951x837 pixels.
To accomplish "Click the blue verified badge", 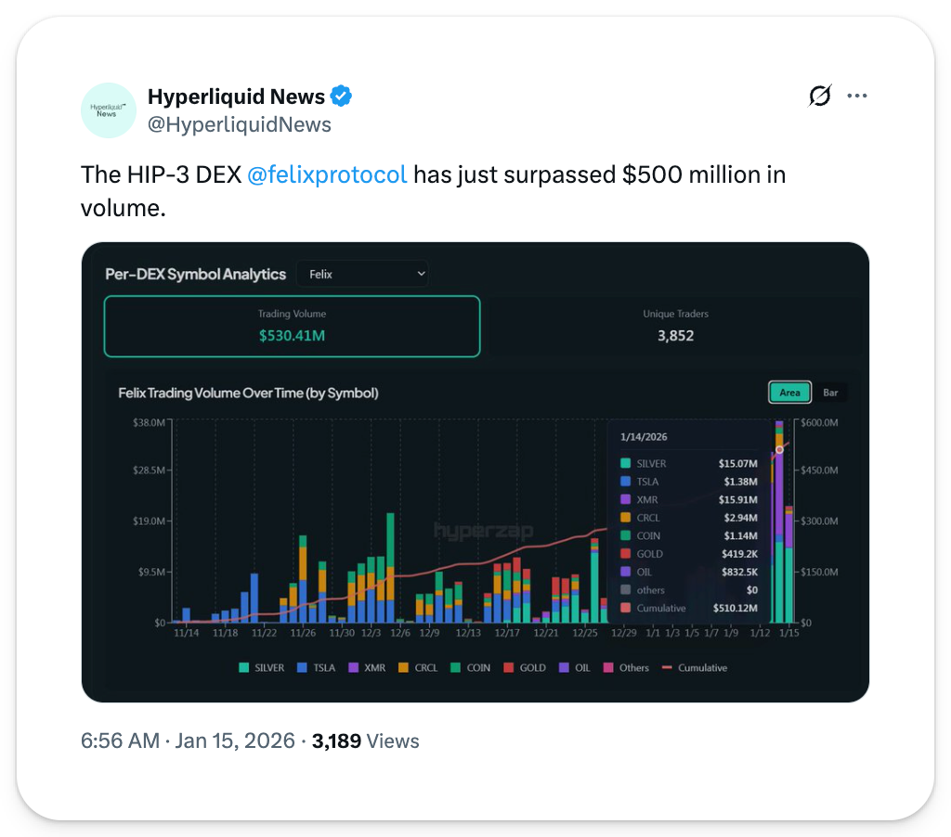I will click(342, 97).
